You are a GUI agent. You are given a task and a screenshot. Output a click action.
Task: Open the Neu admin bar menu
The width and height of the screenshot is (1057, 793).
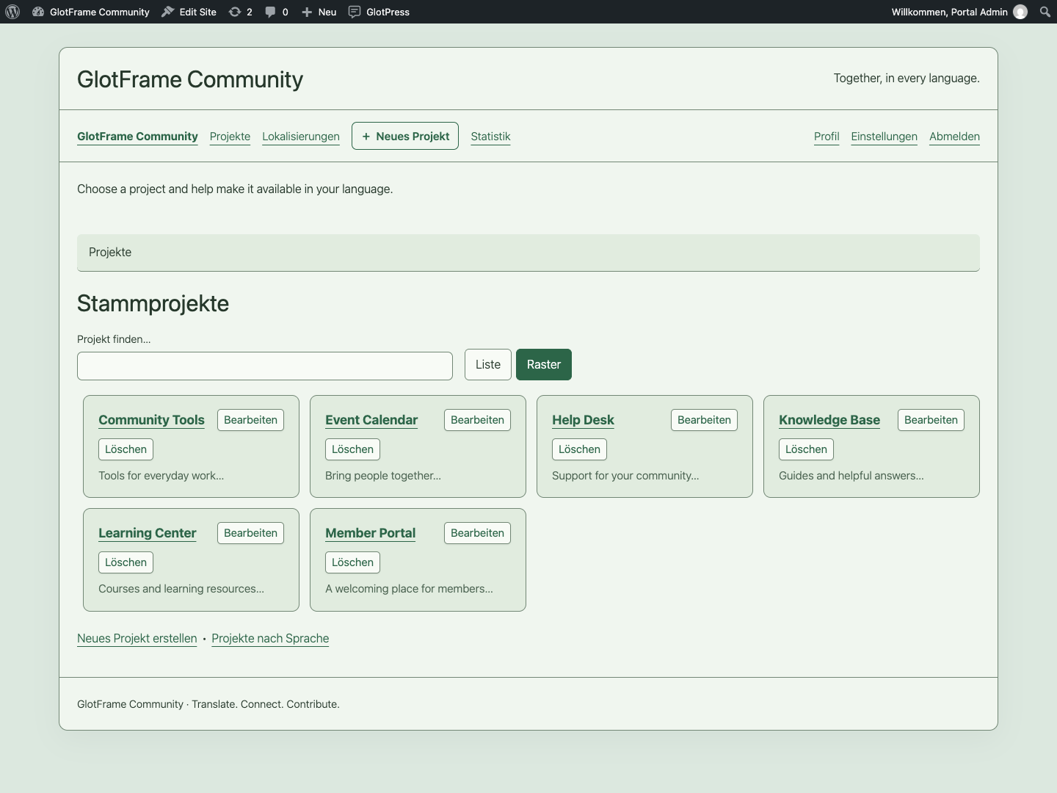pos(319,12)
